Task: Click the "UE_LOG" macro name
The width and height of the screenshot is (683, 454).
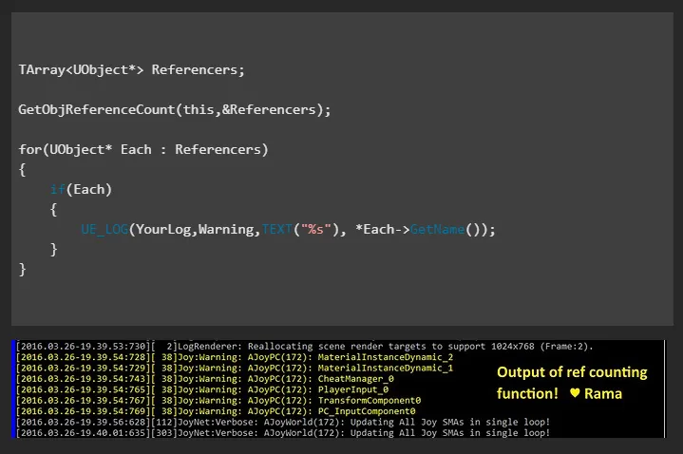Action: 104,230
